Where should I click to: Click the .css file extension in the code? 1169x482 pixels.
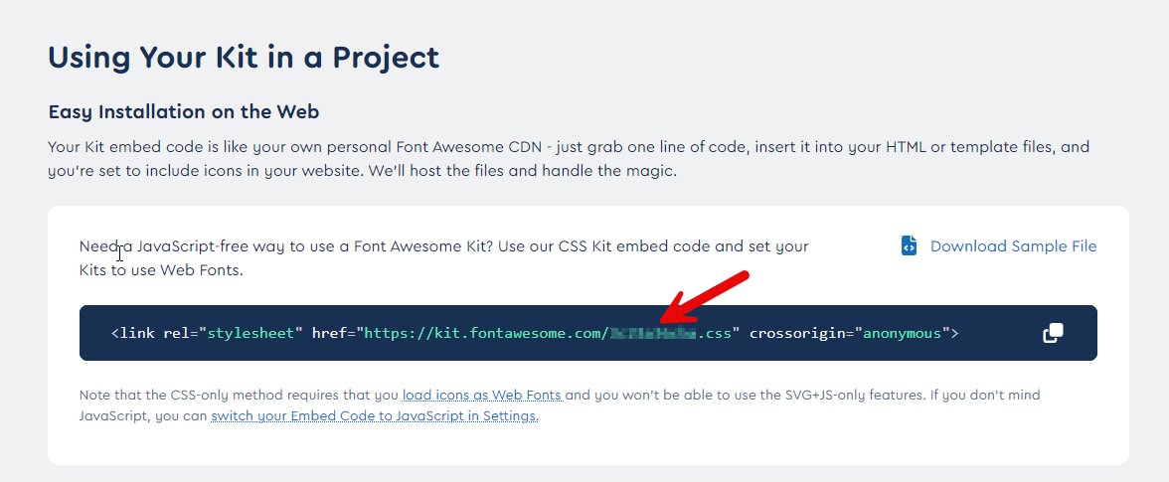click(x=717, y=333)
